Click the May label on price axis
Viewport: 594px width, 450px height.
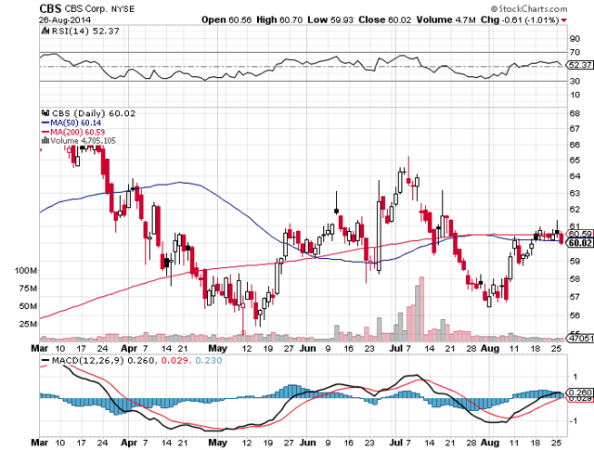(217, 348)
